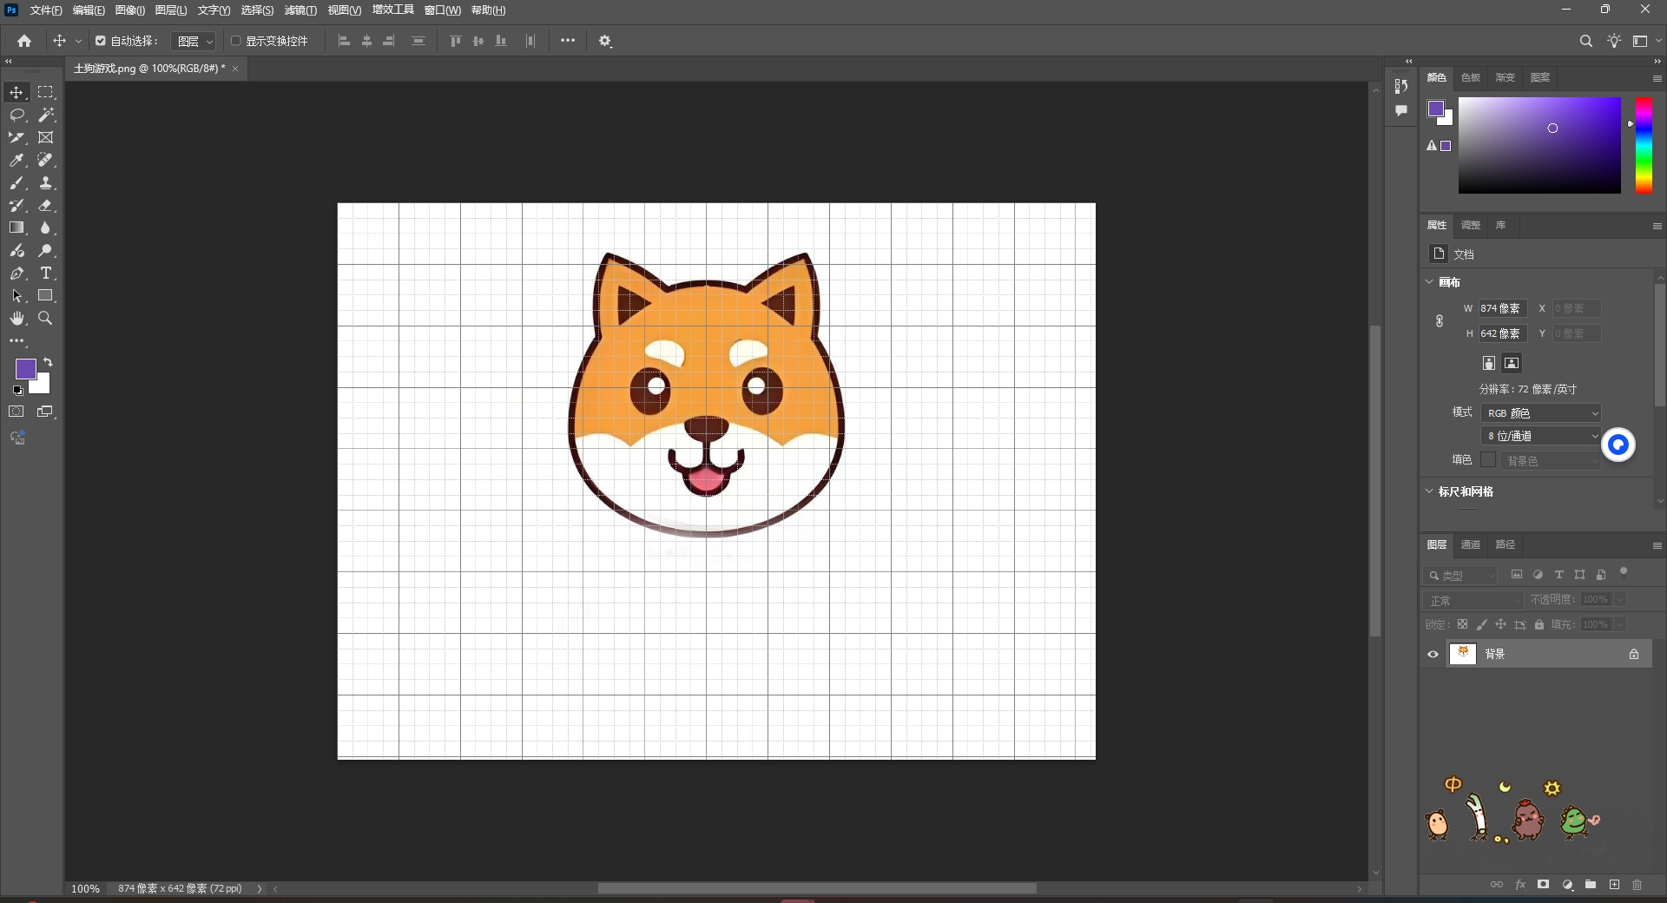Screen dimensions: 1667x903
Task: Select the Pen tool
Action: [x=16, y=273]
